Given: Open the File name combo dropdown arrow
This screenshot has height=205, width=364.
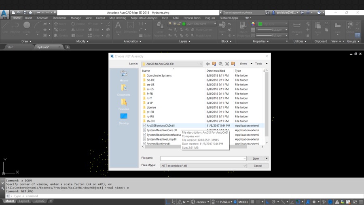Looking at the screenshot, I should click(x=244, y=158).
